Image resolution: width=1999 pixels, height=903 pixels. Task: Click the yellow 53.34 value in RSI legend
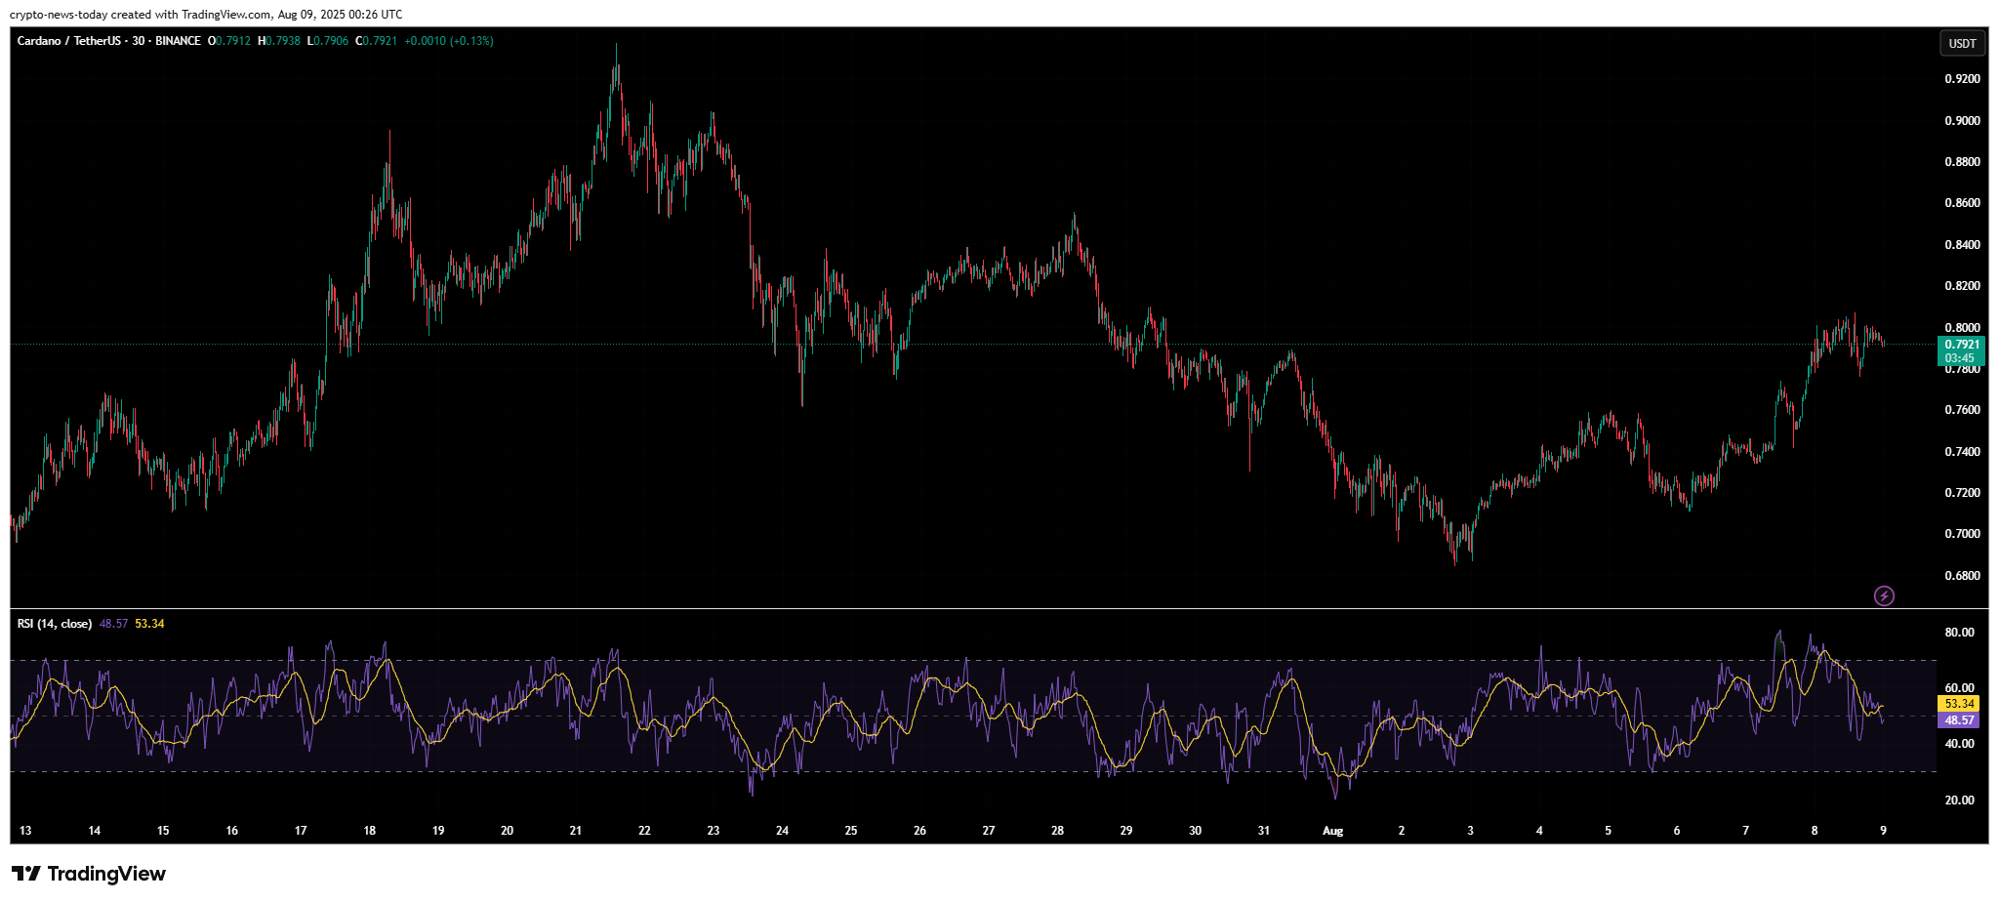(149, 624)
